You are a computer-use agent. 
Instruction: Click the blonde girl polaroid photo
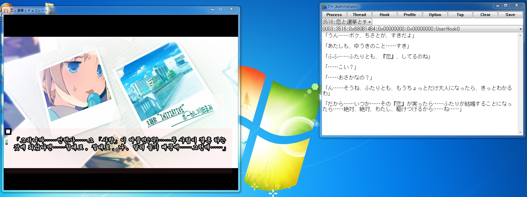tap(77, 85)
